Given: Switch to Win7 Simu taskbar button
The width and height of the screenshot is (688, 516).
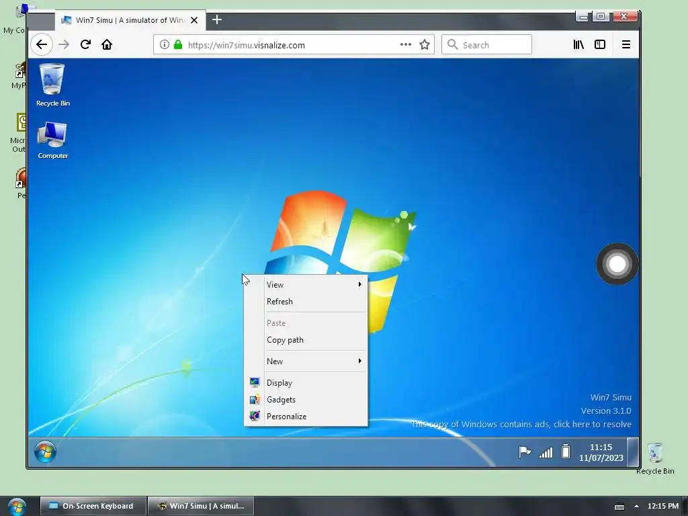Looking at the screenshot, I should point(201,506).
